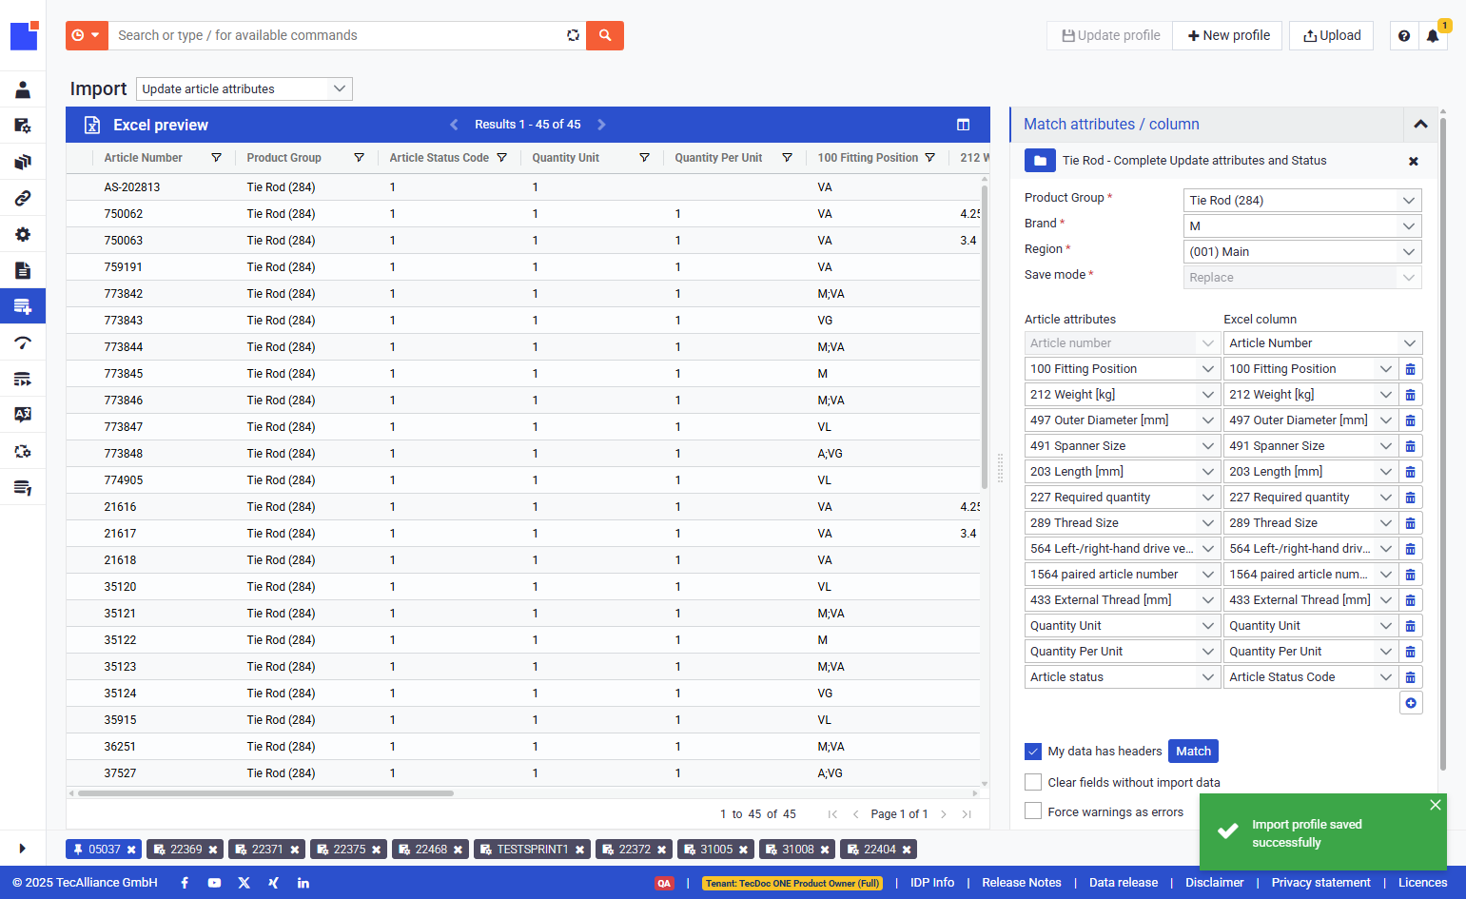Remove the pinned 05037 tab

coord(131,850)
